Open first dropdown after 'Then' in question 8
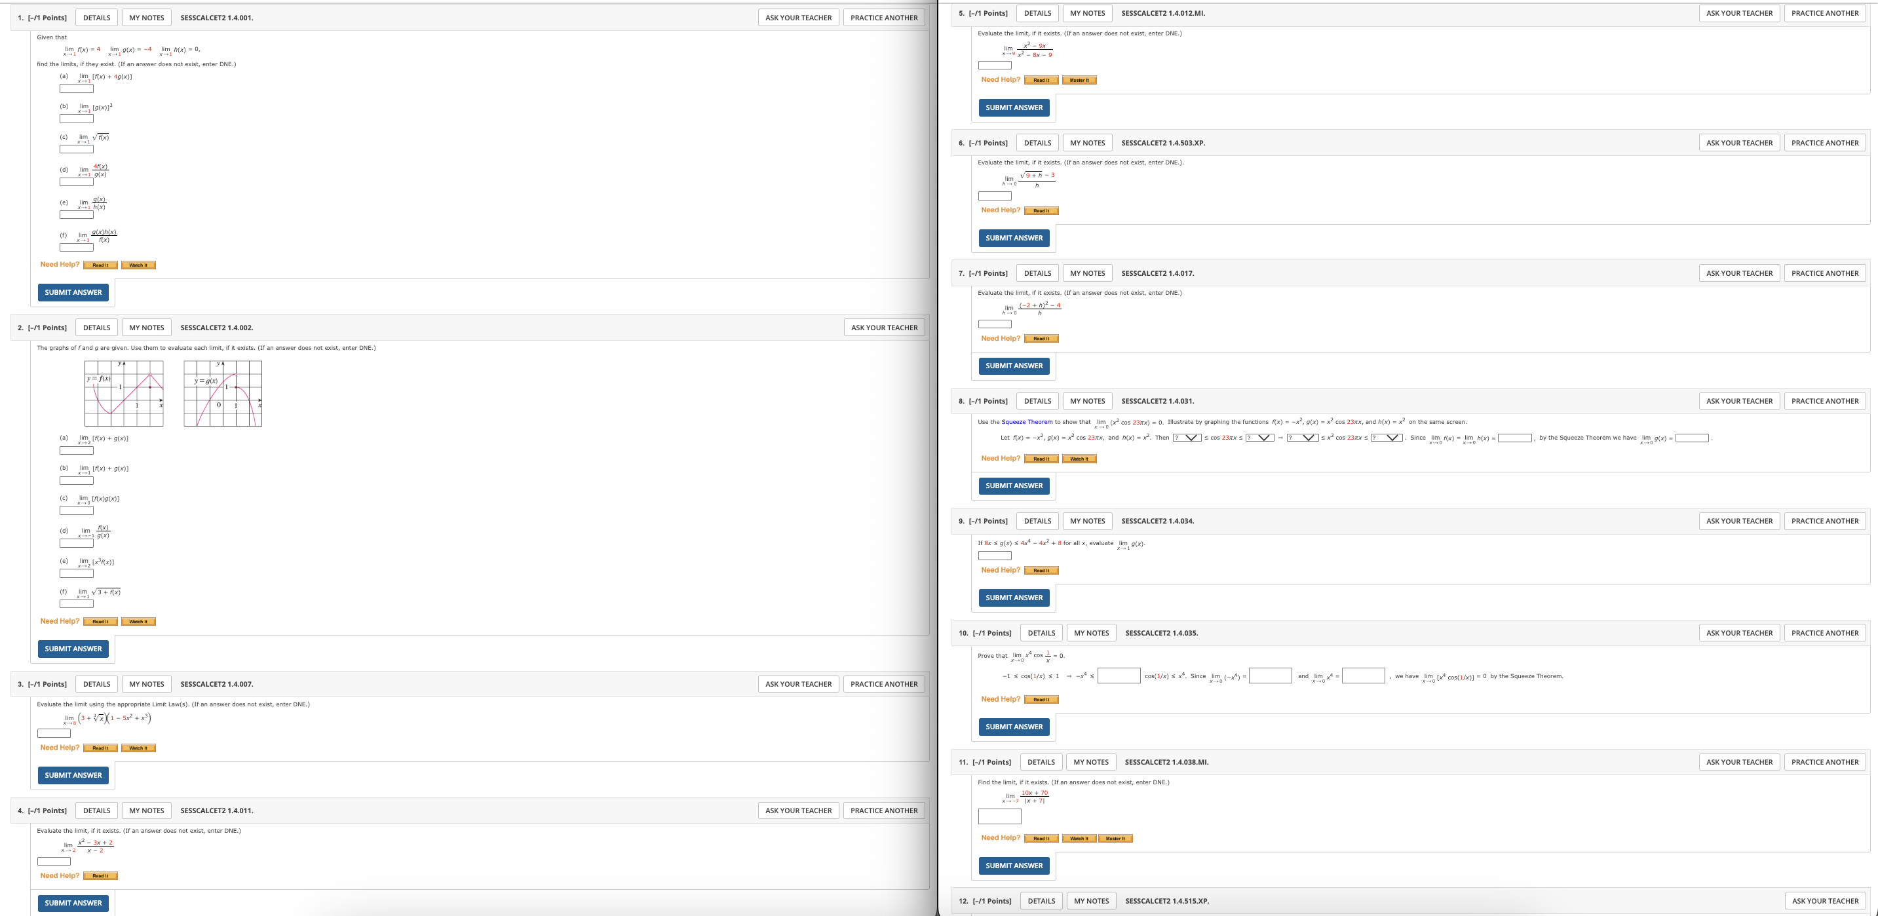 click(x=1187, y=438)
